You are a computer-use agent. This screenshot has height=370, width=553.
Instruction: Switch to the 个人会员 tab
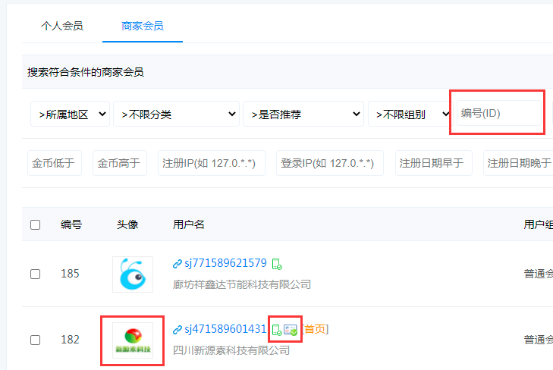(61, 26)
